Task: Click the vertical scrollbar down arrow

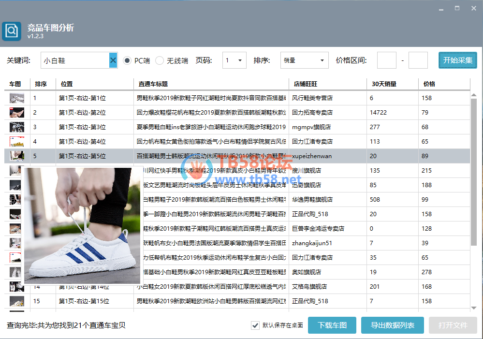Action: click(x=474, y=308)
